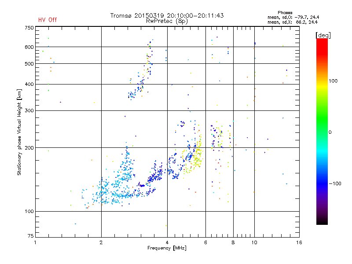Click y-axis tick label '750'

coord(29,28)
